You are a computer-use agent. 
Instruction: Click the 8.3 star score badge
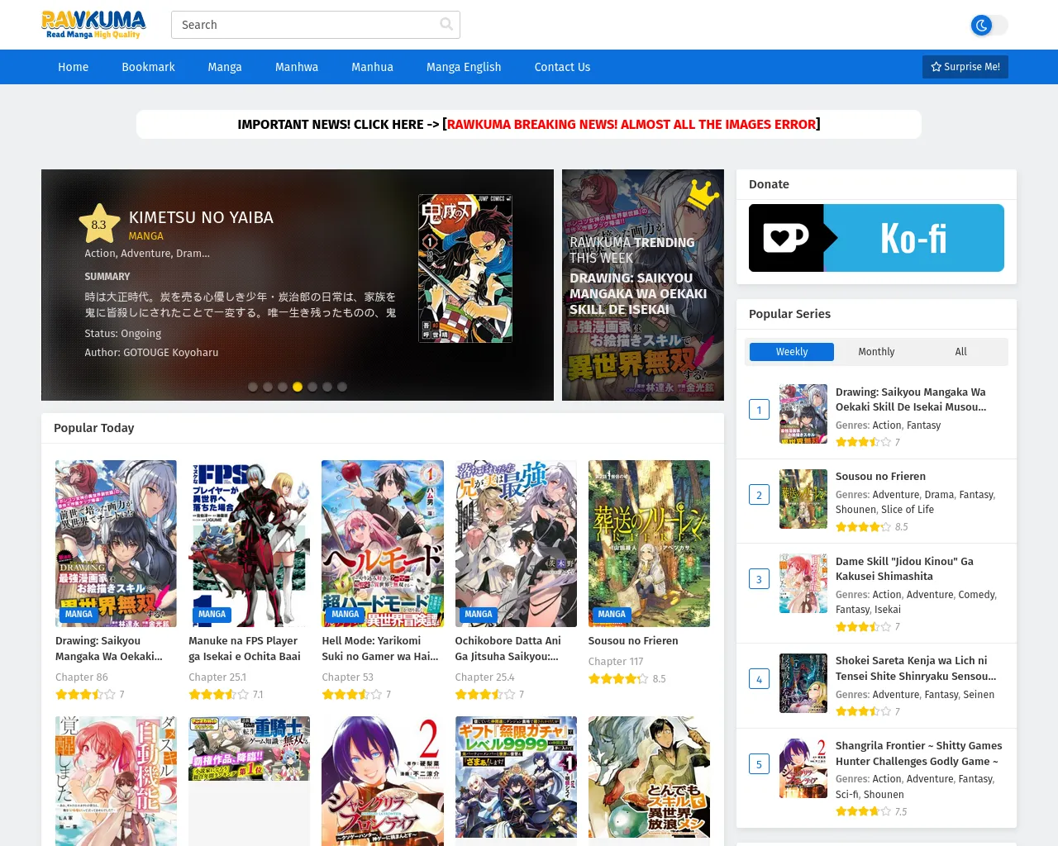99,224
